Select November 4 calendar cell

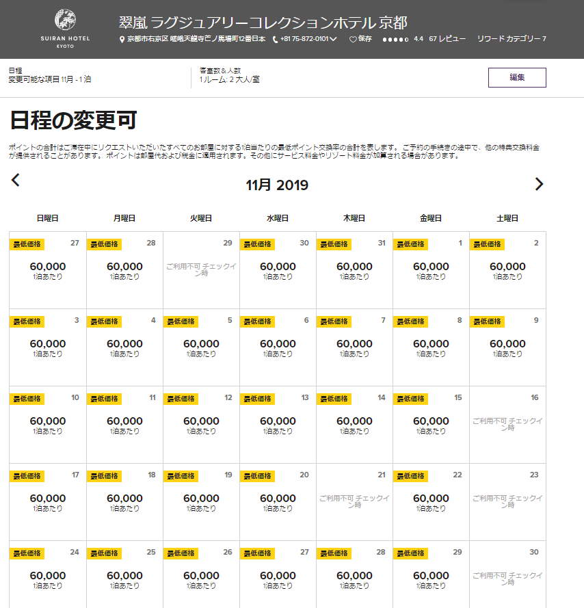tap(124, 347)
